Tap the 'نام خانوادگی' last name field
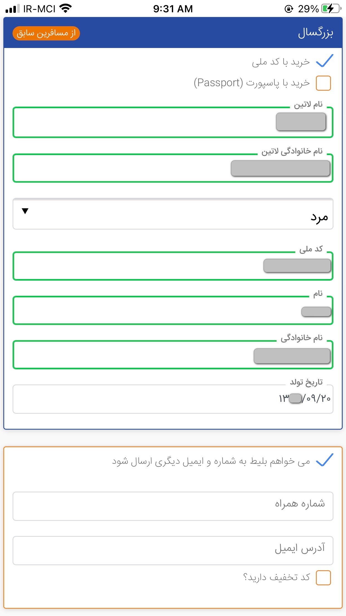 tap(173, 355)
